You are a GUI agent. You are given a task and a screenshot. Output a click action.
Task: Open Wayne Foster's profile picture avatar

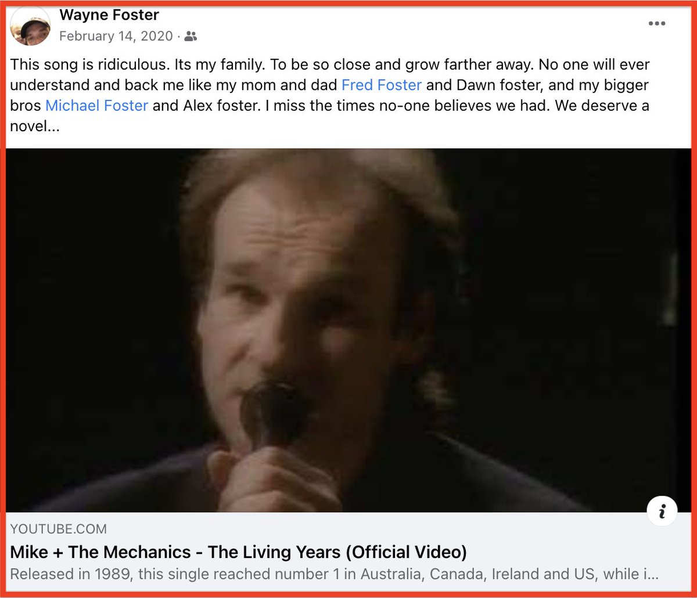pos(31,26)
